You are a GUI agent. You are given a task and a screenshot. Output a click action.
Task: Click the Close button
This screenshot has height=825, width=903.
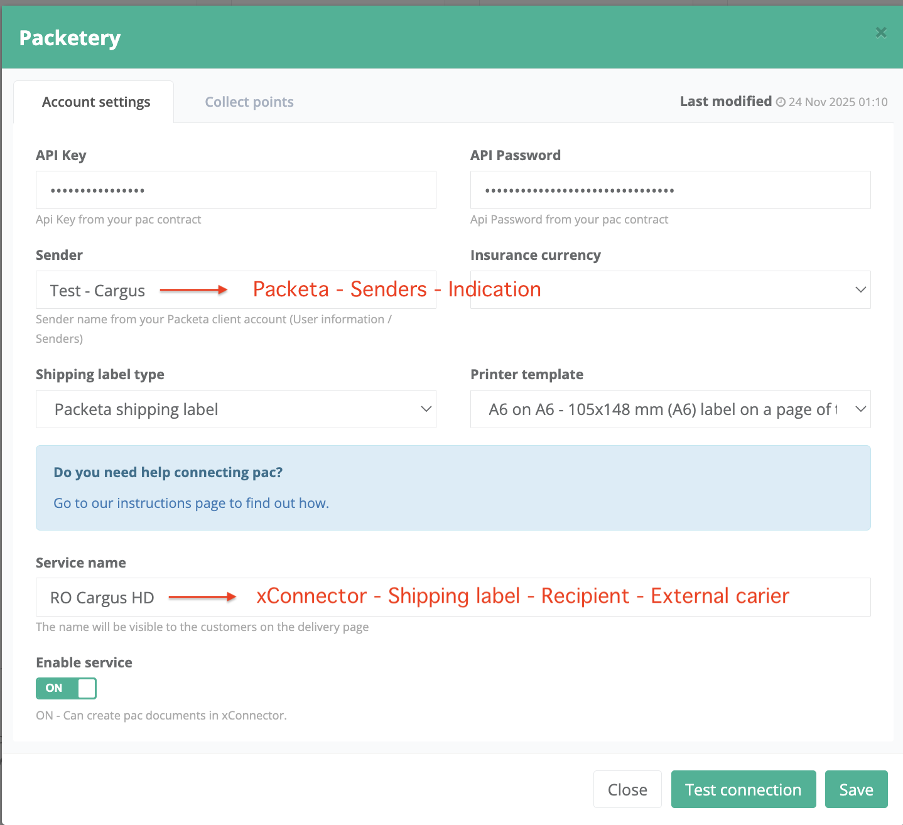[627, 789]
